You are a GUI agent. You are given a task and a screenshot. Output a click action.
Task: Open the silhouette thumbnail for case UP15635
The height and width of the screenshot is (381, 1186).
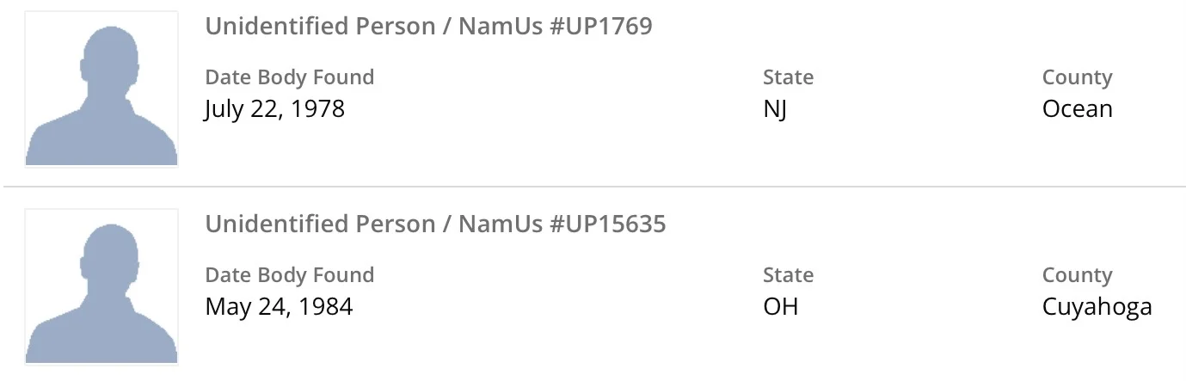[101, 287]
